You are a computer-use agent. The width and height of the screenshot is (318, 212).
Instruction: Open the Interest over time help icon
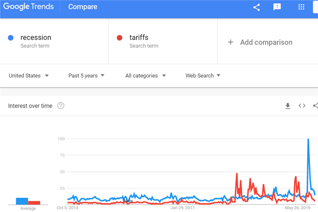[61, 106]
